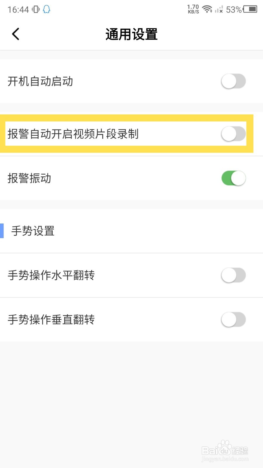Enable the 开机自动启动 toggle
This screenshot has height=468, width=263.
click(233, 81)
